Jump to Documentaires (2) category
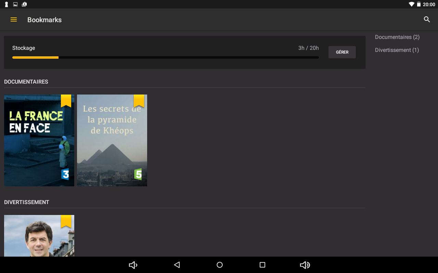 point(397,37)
